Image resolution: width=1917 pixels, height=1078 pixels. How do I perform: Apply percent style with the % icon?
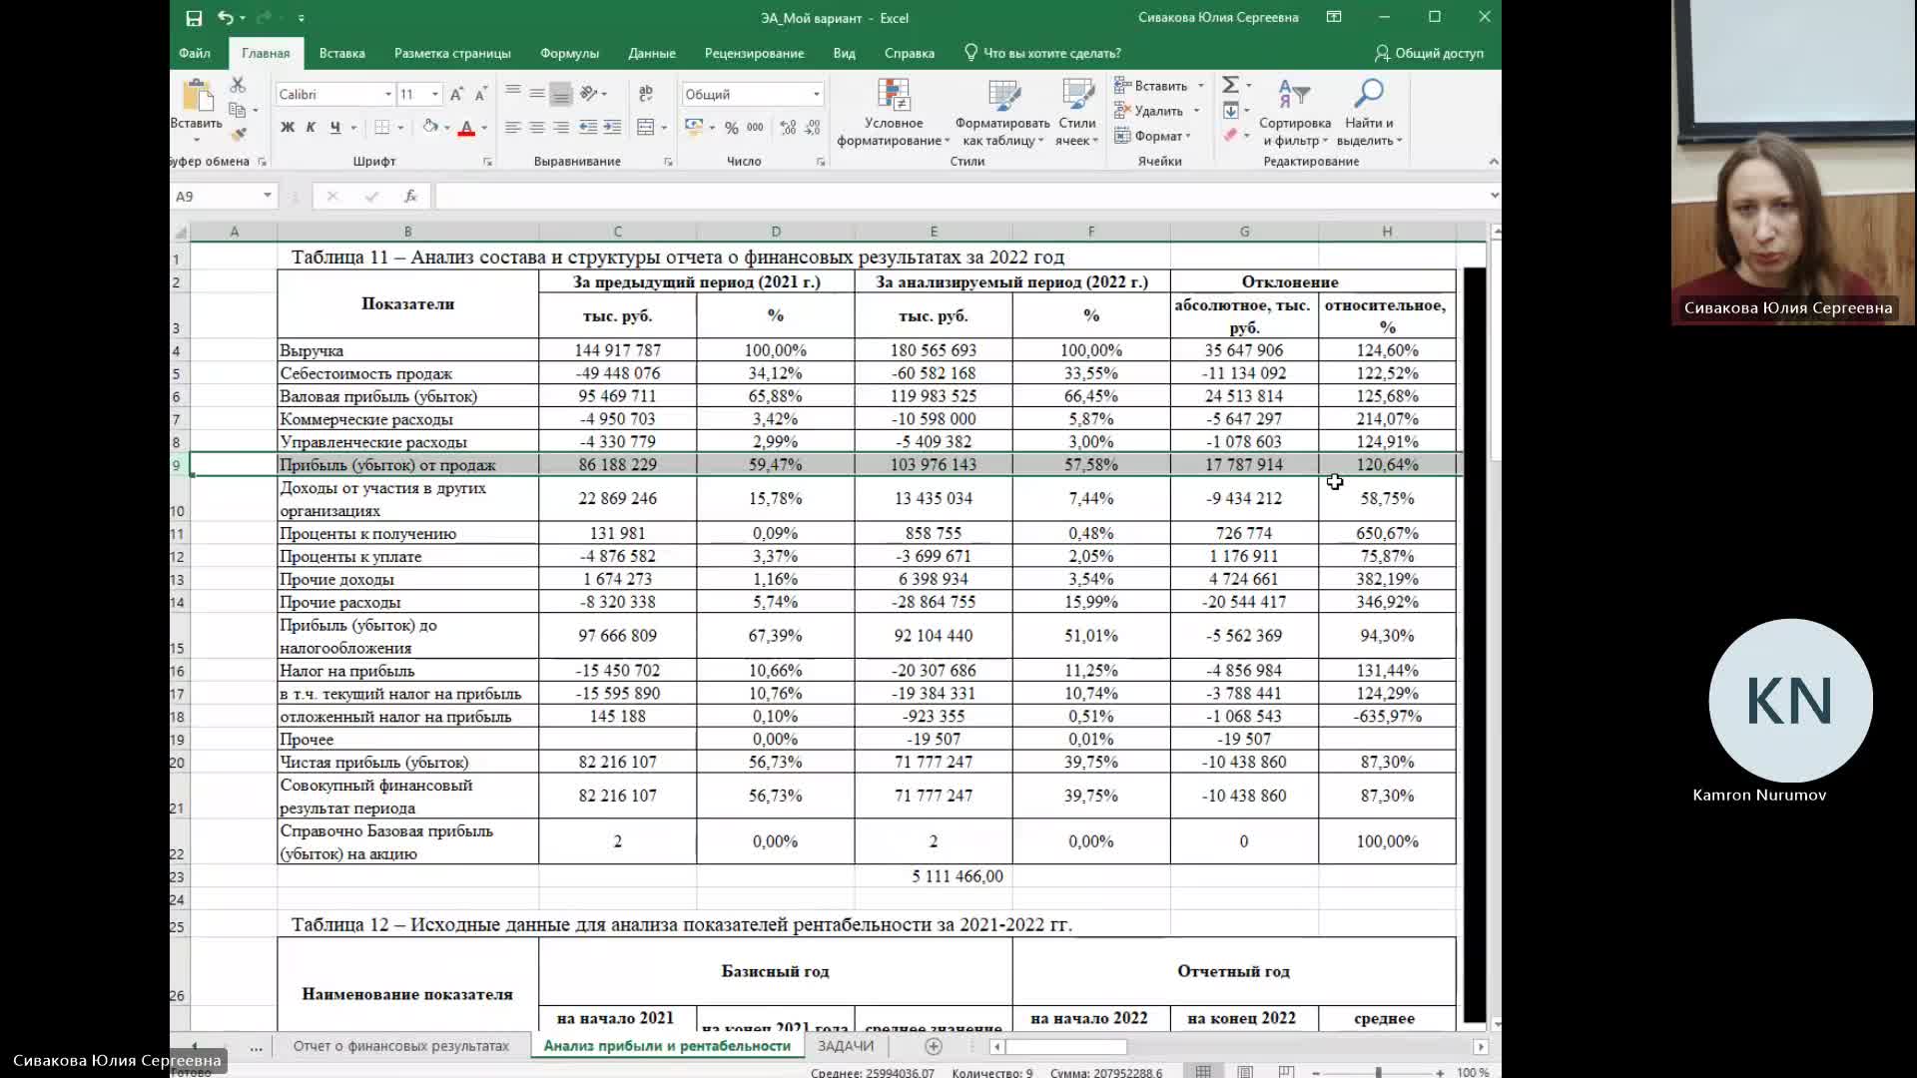coord(732,127)
